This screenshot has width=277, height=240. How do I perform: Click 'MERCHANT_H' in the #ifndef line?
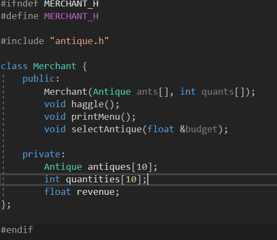[71, 4]
